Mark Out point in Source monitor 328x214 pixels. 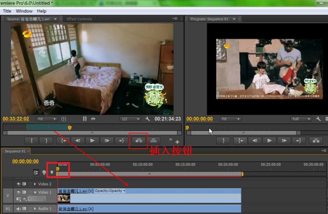(46, 141)
